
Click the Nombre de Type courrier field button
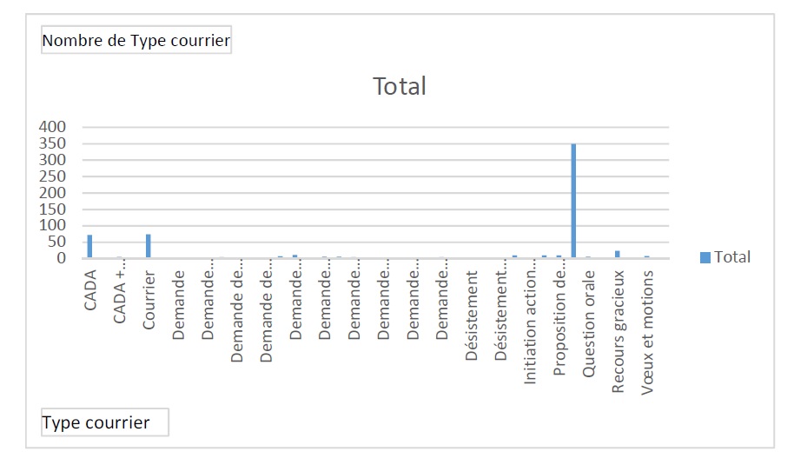click(136, 40)
